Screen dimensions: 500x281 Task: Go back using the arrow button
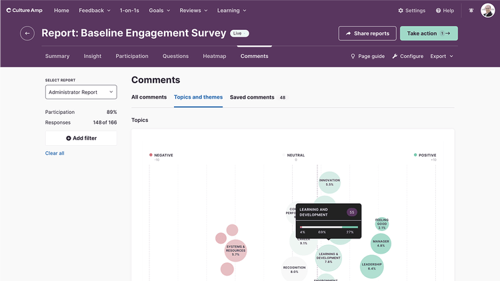27,33
